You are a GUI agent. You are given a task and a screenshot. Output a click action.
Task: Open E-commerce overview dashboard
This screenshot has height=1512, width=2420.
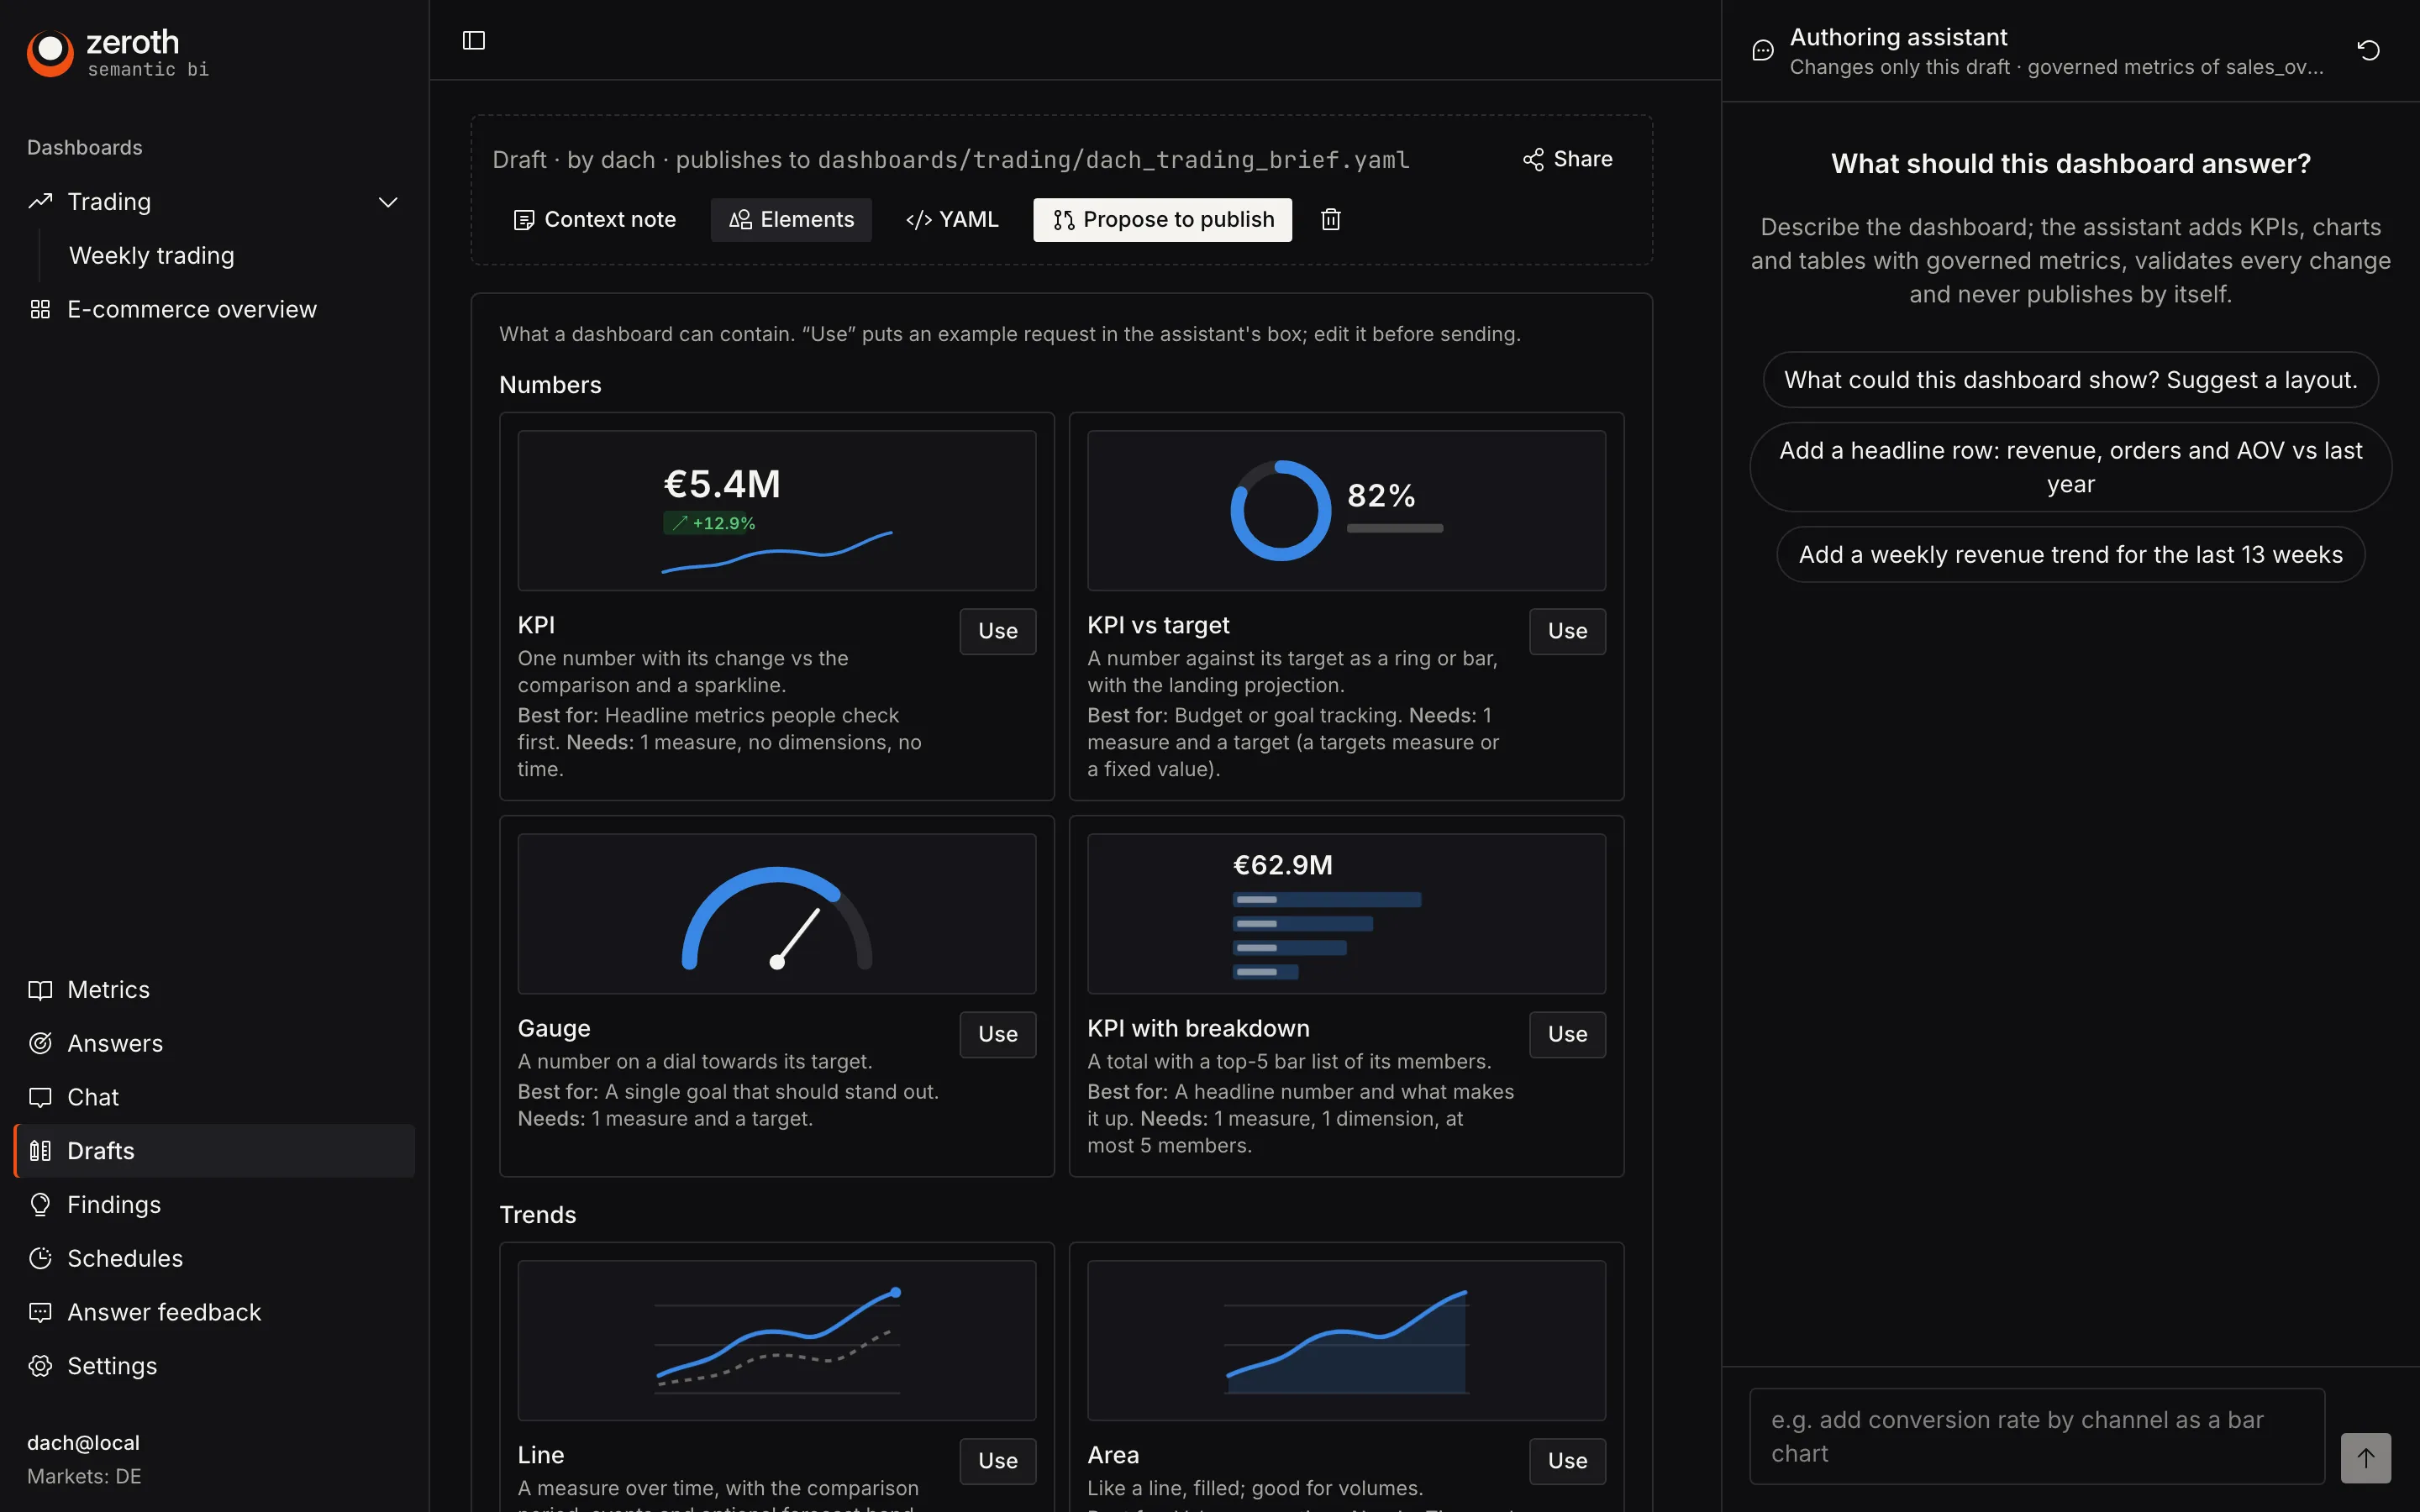[x=192, y=309]
